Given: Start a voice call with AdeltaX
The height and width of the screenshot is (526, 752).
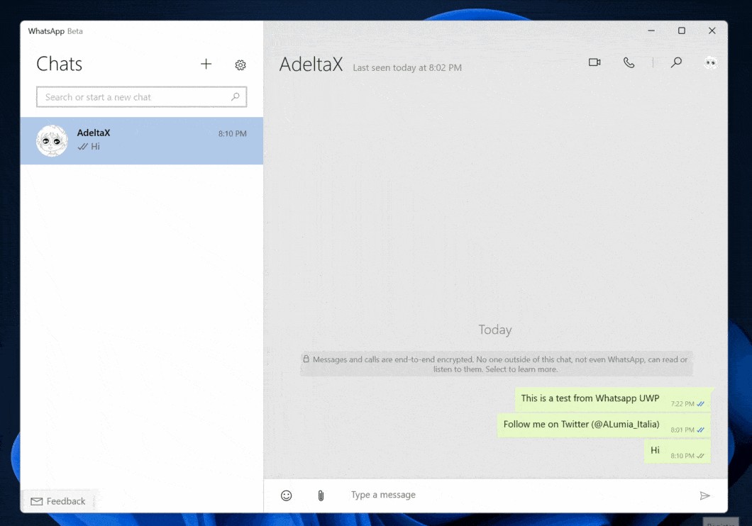Looking at the screenshot, I should 629,62.
